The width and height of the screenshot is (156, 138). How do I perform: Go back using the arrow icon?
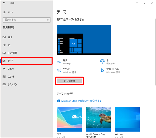point(4,3)
